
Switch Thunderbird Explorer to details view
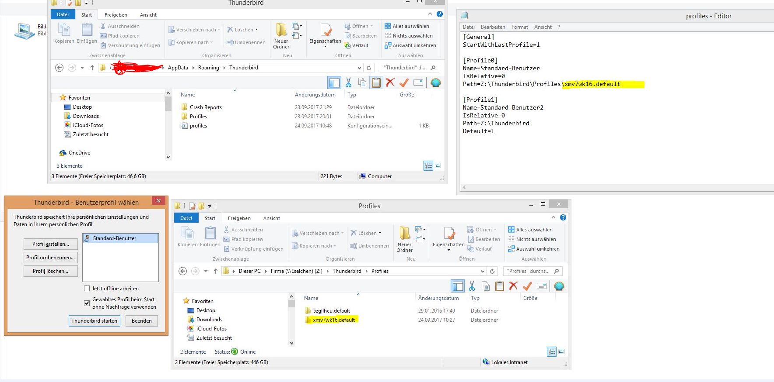coord(428,165)
